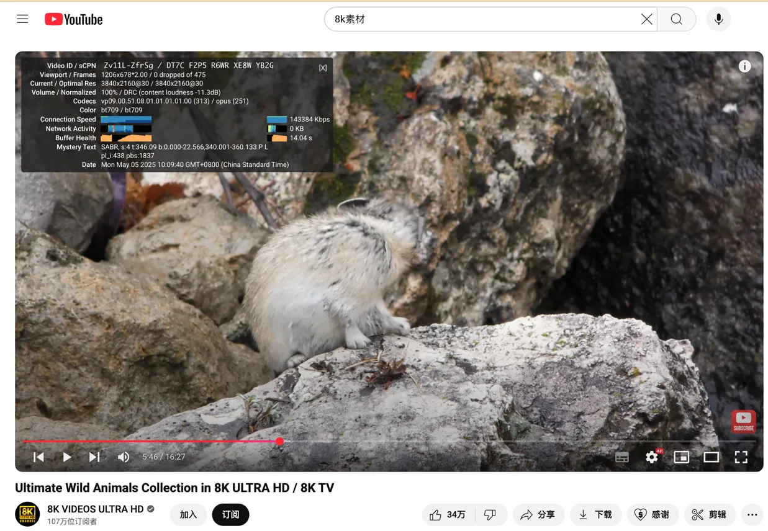The image size is (768, 531).
Task: Switch to miniplayer mode
Action: (x=681, y=457)
